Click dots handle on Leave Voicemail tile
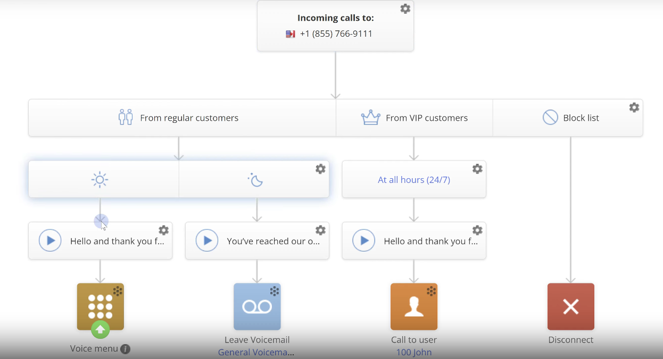663x359 pixels. [x=275, y=291]
